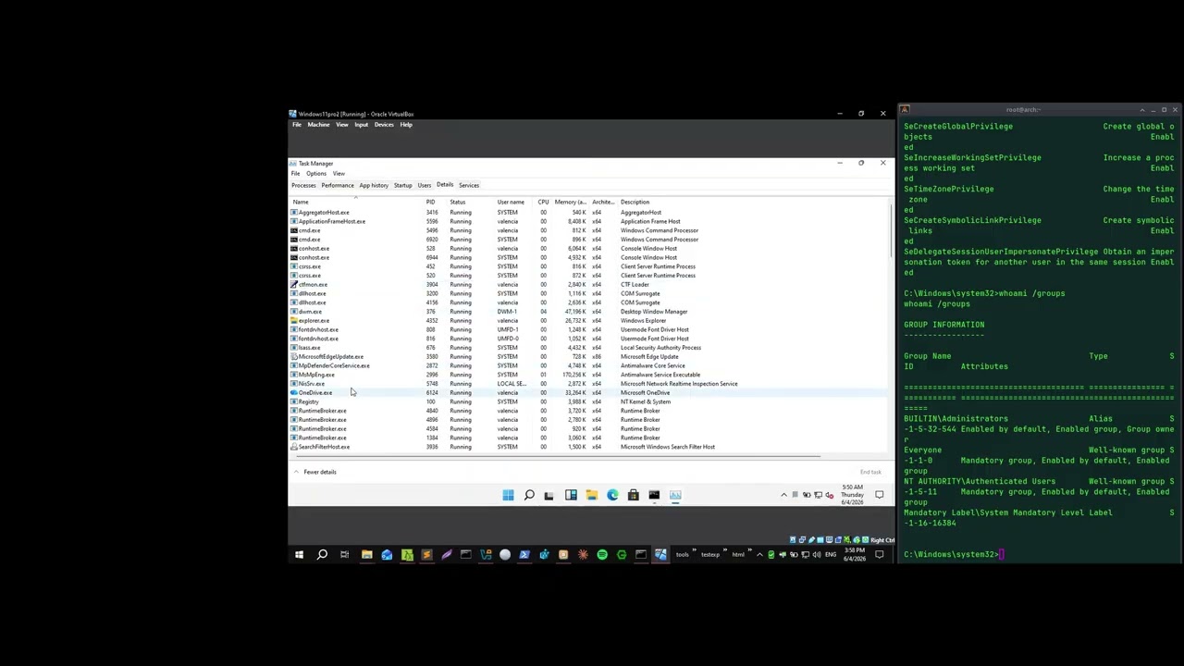Open the VirtualBox Help menu
Viewport: 1184px width, 666px height.
point(406,125)
